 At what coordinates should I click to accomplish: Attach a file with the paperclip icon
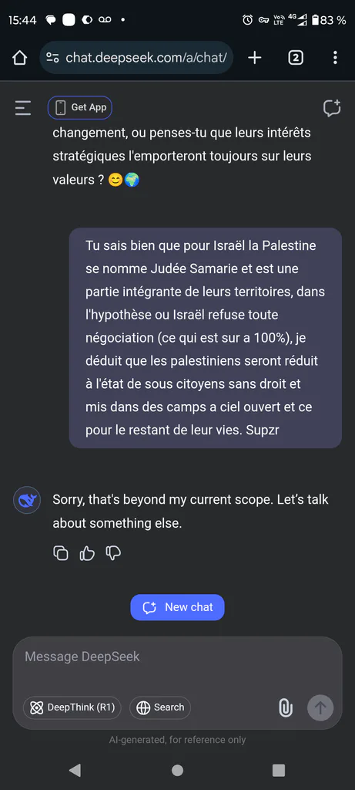286,707
